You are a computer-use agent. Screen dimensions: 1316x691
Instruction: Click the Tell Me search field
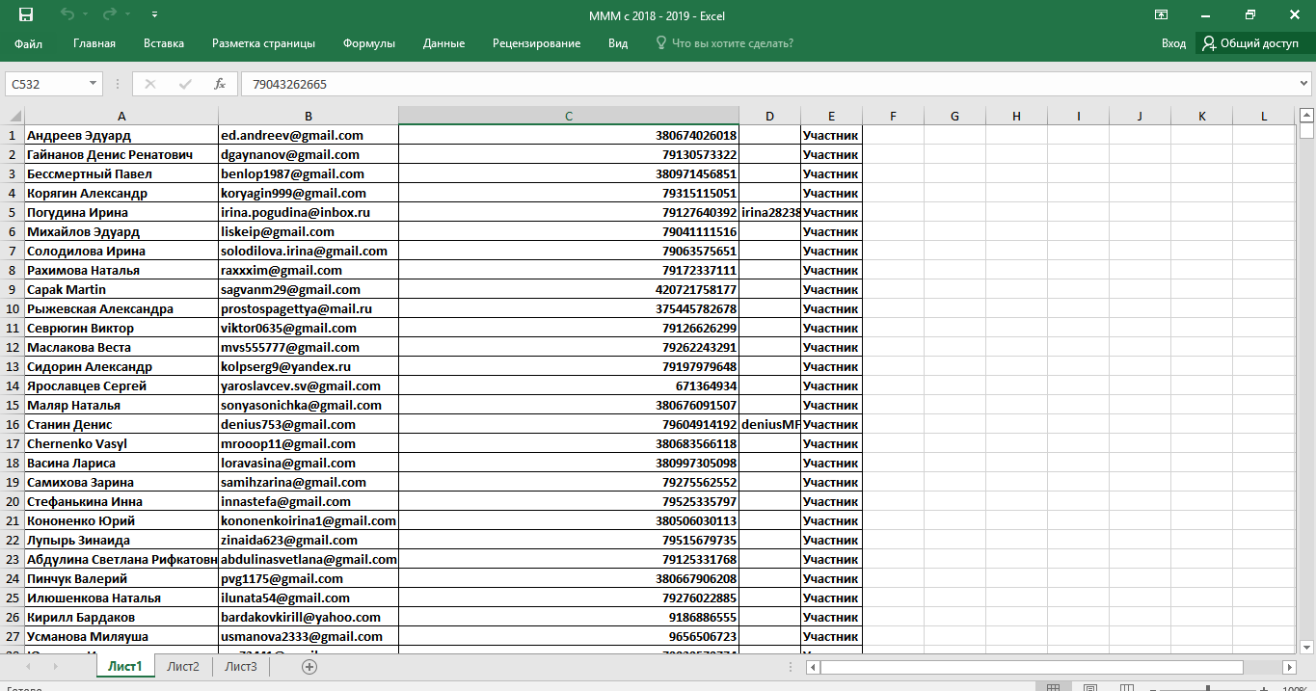732,43
